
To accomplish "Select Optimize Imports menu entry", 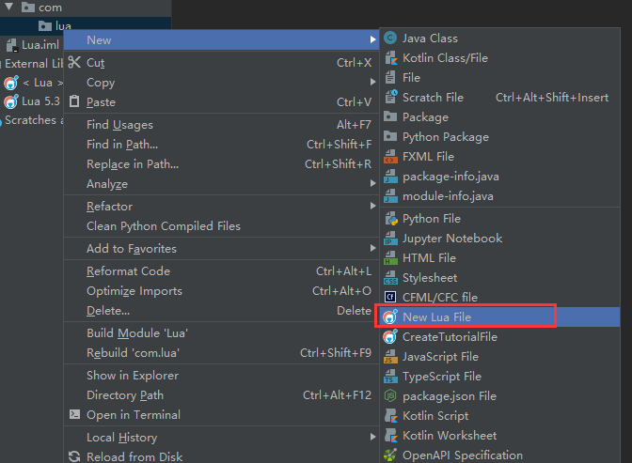I will pos(222,291).
